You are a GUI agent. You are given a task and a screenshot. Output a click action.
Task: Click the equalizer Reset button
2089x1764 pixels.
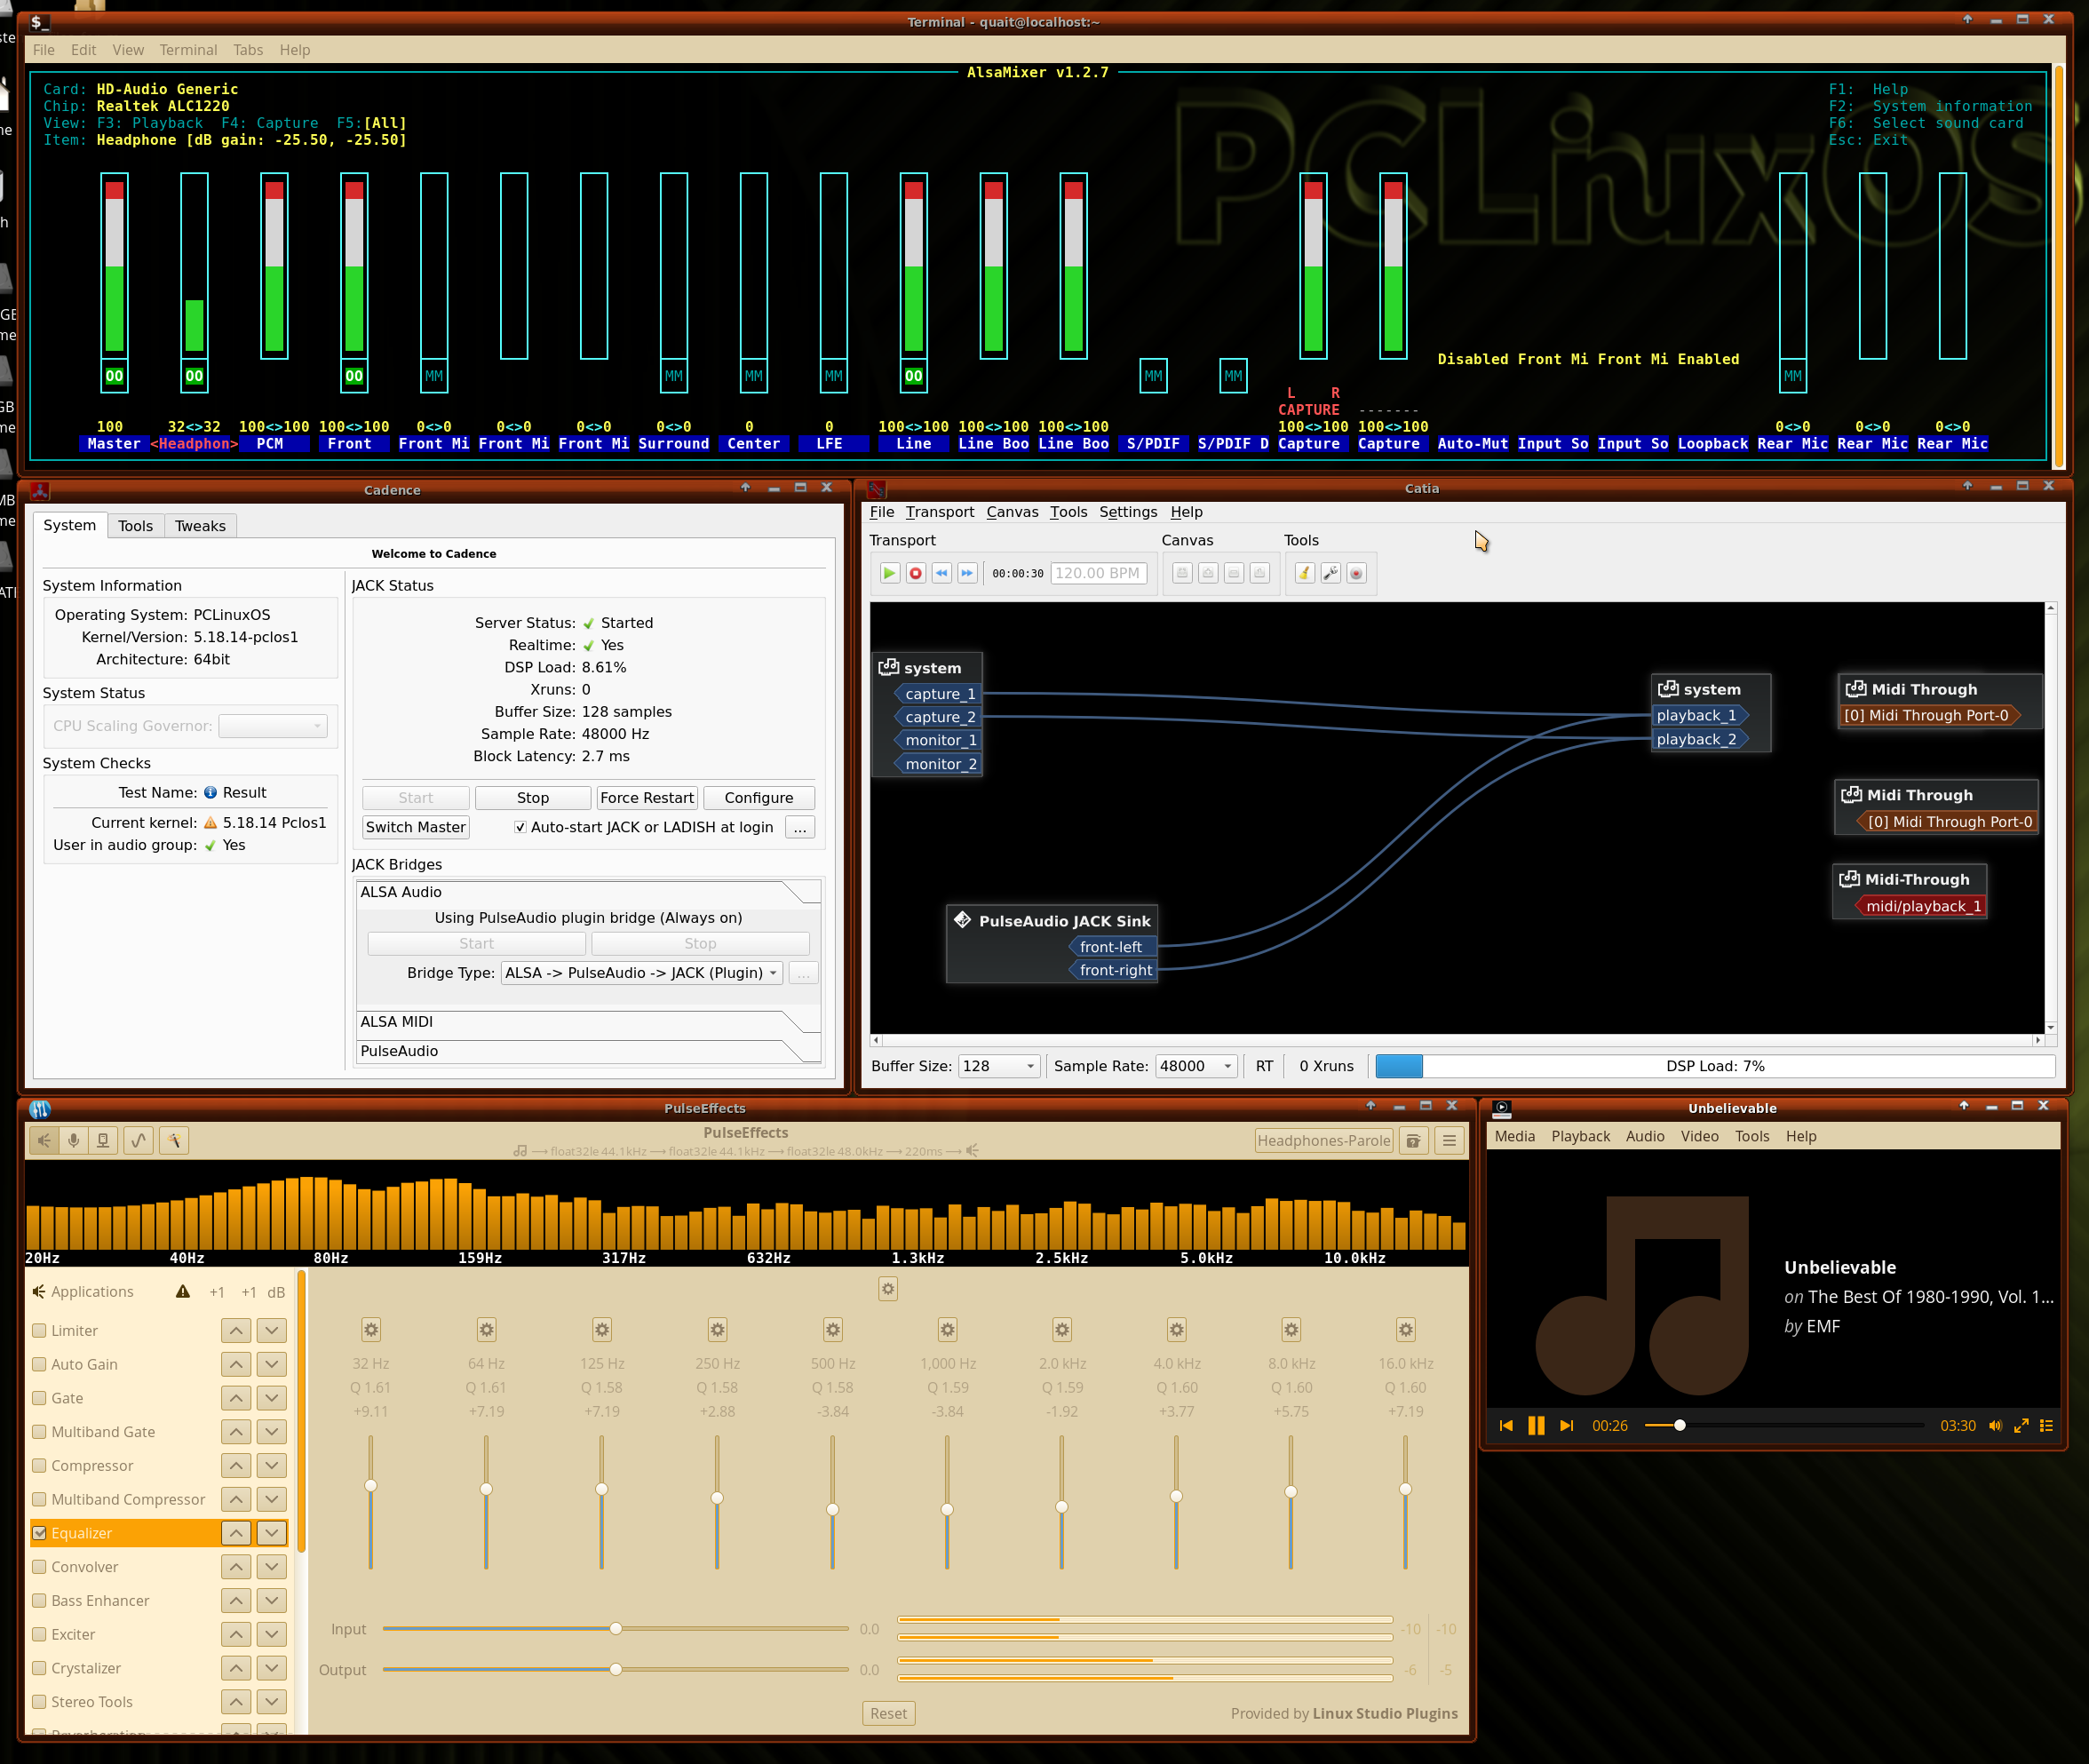(888, 1713)
